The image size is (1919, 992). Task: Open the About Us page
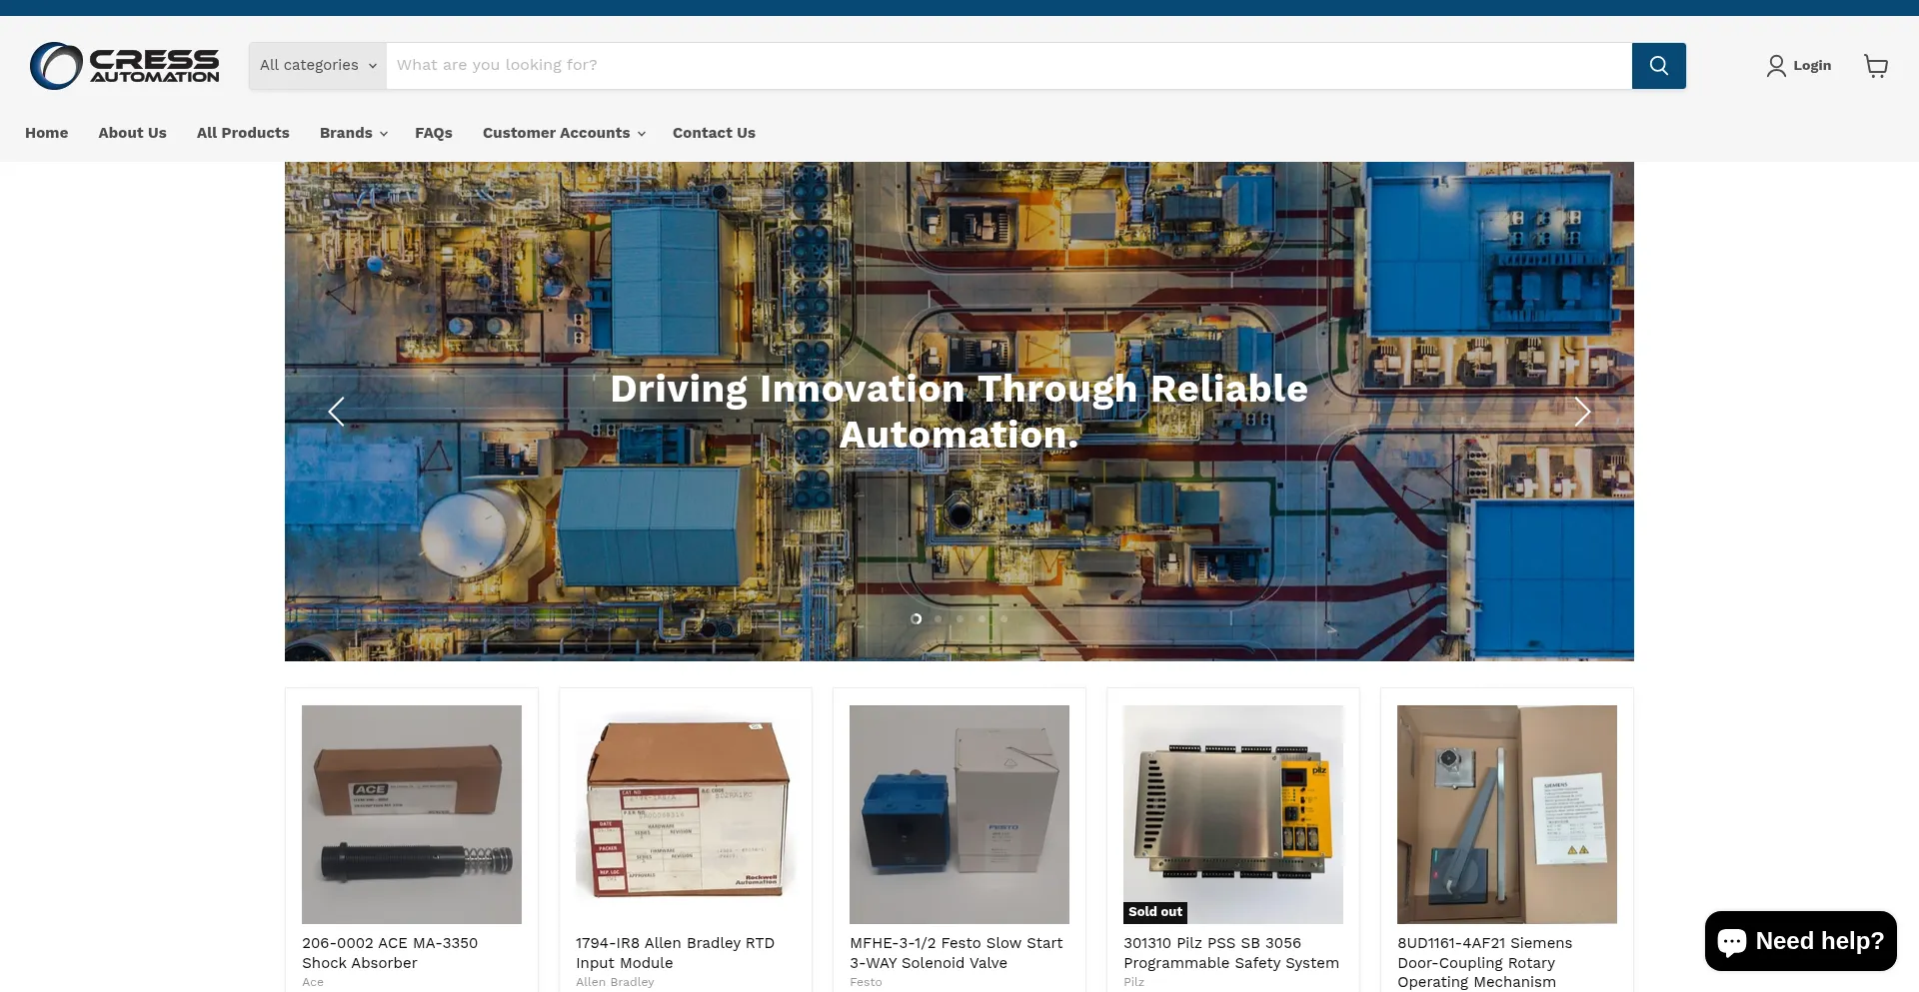(132, 133)
